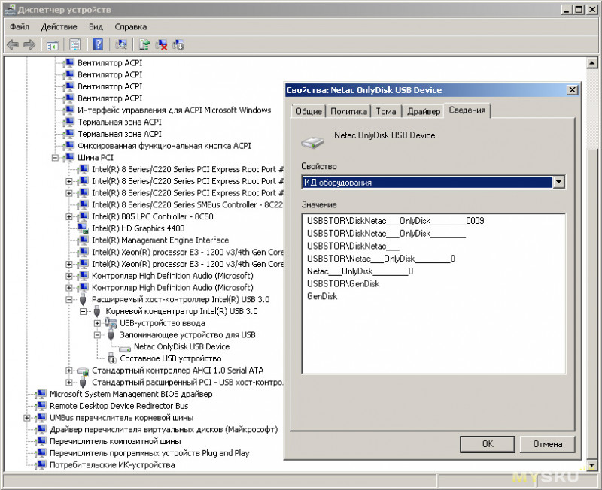Open the Действие menu
Viewport: 602px width, 490px height.
click(59, 26)
